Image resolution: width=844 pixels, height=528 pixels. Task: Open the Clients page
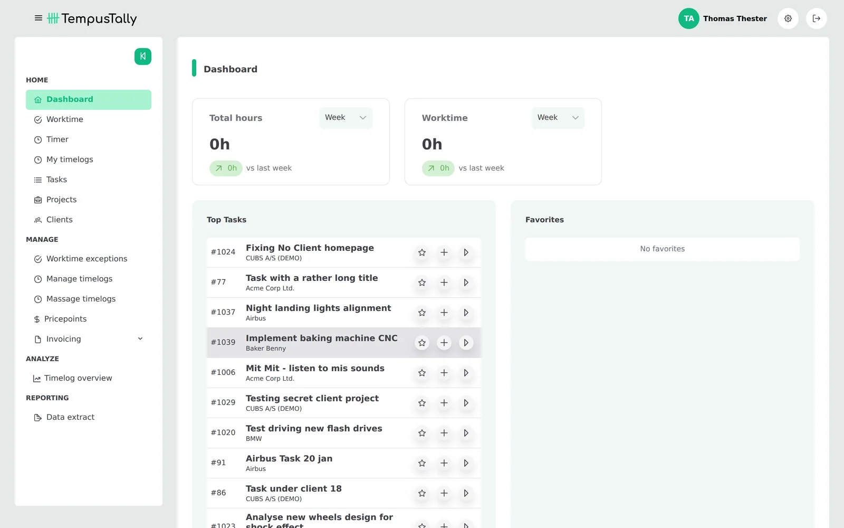coord(89,220)
